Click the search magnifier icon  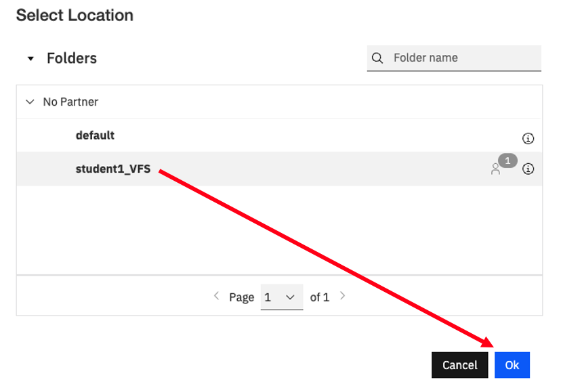[x=377, y=58]
